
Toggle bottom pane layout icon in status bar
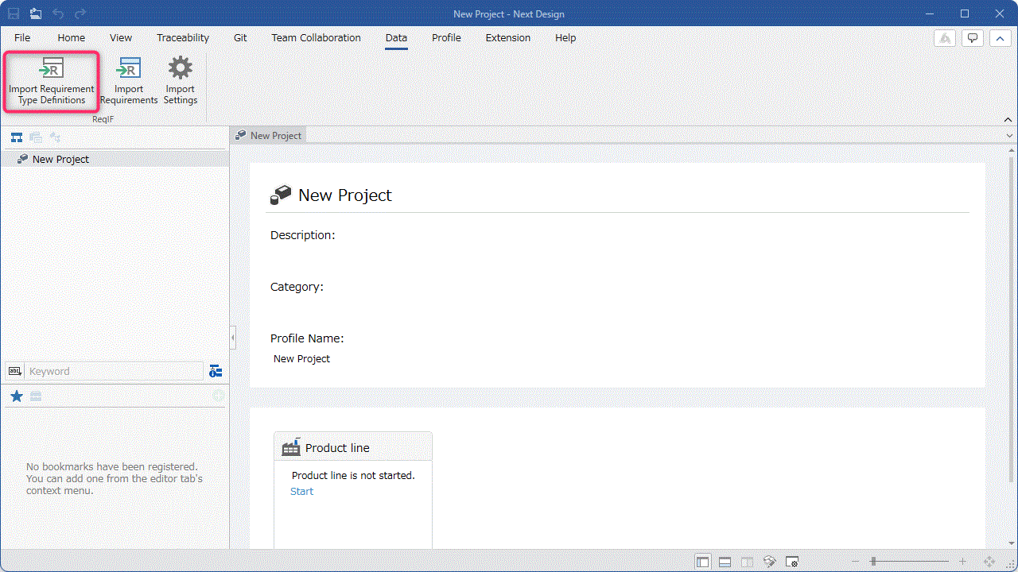tap(725, 562)
